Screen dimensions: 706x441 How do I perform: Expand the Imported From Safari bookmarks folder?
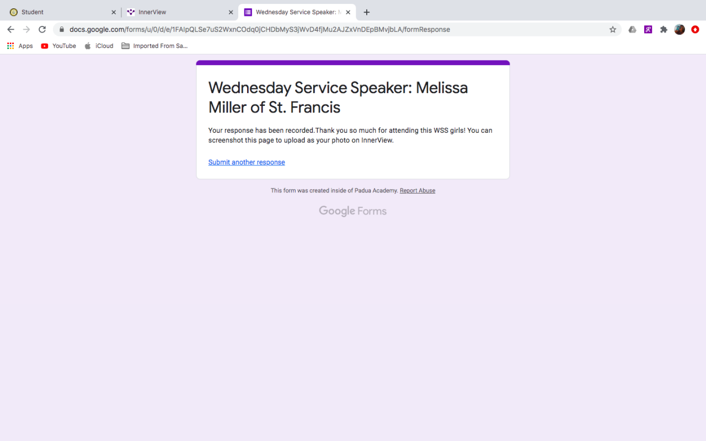(154, 46)
